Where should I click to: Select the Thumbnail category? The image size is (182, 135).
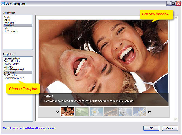coord(18,25)
